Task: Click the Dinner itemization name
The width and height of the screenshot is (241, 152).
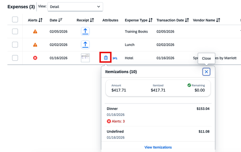Action: pyautogui.click(x=112, y=108)
